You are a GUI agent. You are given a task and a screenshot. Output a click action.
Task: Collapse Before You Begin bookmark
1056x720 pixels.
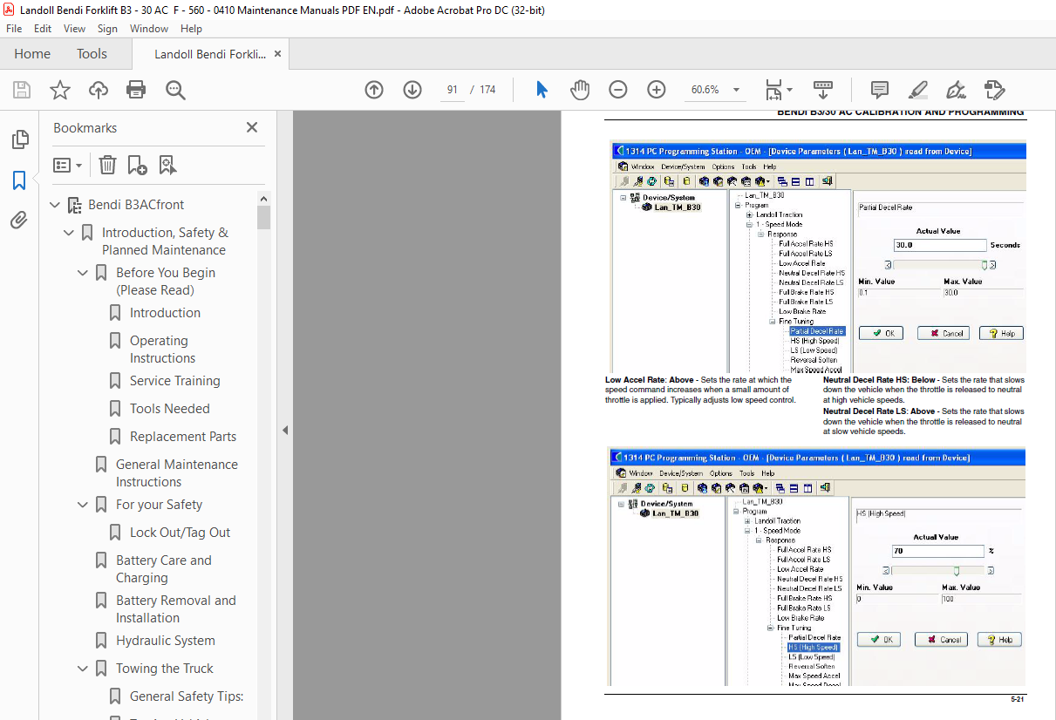(x=84, y=273)
